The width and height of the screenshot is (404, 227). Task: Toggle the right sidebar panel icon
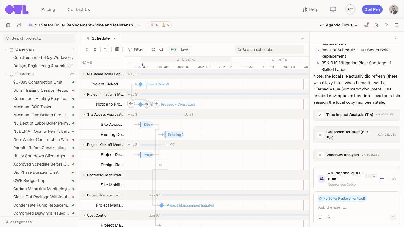(x=396, y=25)
